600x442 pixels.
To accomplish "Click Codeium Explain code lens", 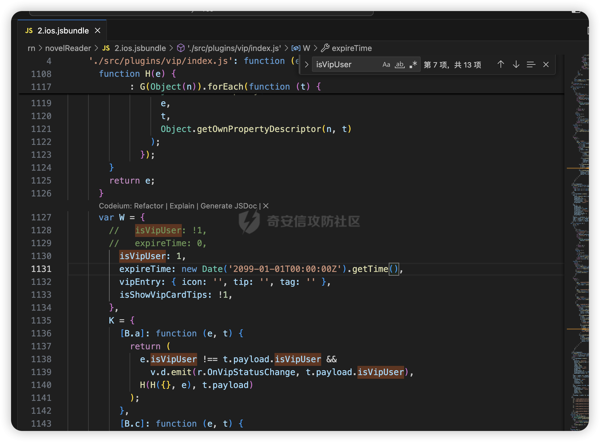I will point(182,206).
